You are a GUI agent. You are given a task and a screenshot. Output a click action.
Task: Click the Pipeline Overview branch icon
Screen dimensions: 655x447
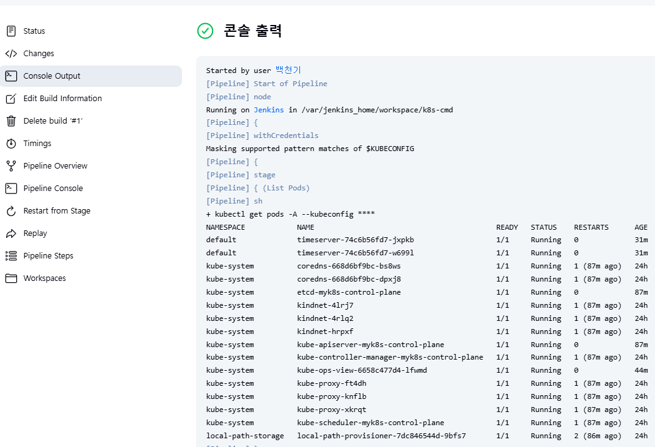click(11, 166)
